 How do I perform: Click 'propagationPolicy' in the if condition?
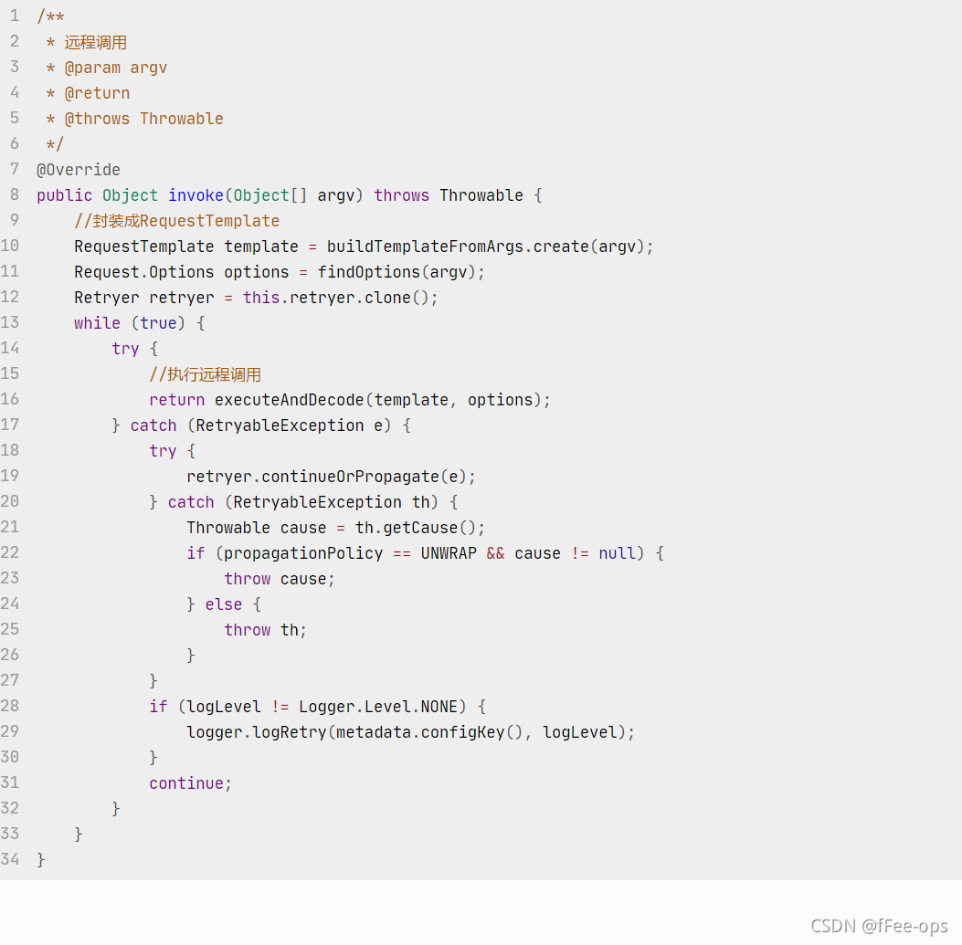coord(303,553)
